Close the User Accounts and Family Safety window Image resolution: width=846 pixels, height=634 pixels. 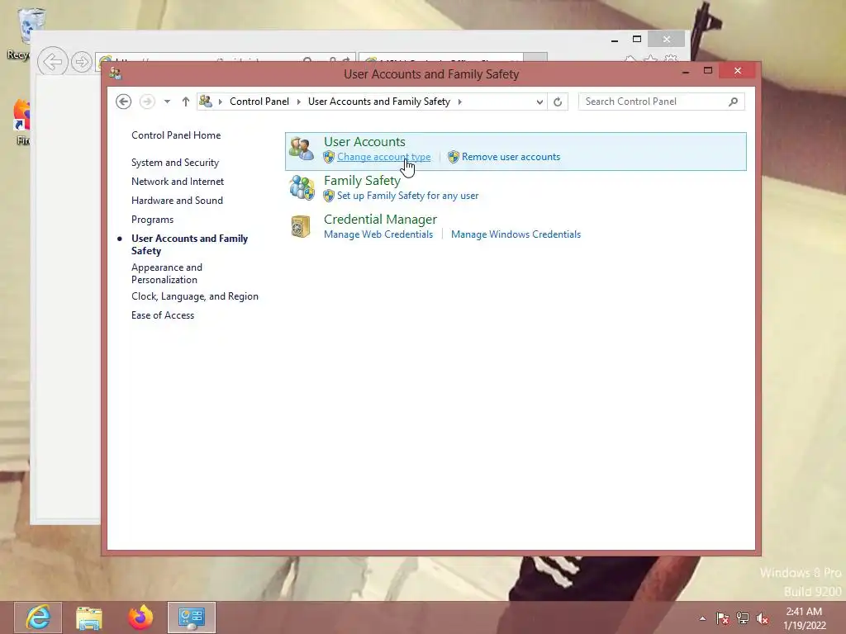click(x=738, y=71)
